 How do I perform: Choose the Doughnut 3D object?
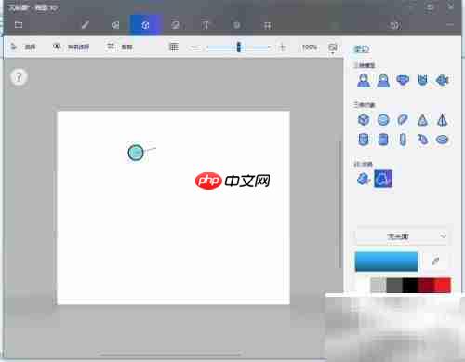[443, 140]
